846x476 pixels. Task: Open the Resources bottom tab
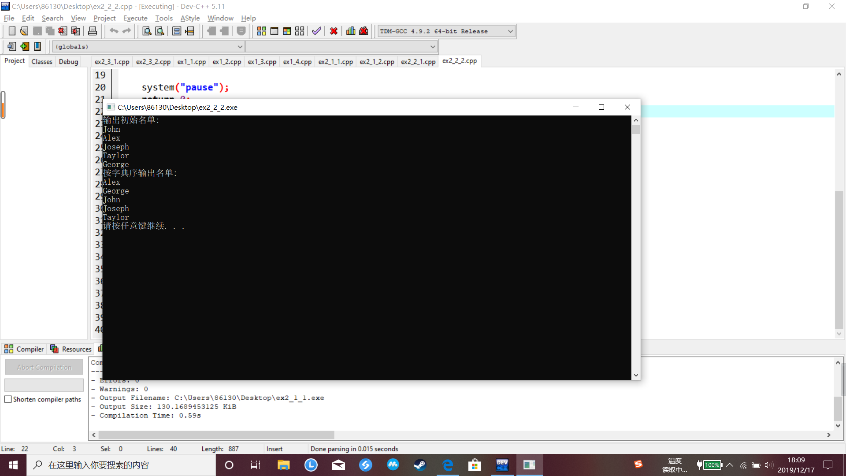(71, 349)
